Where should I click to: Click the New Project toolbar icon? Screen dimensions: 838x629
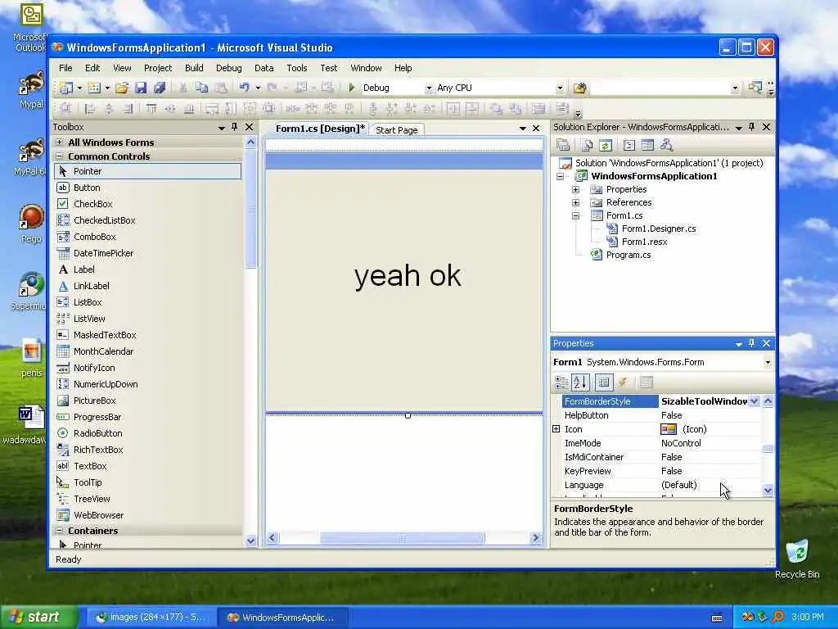66,88
